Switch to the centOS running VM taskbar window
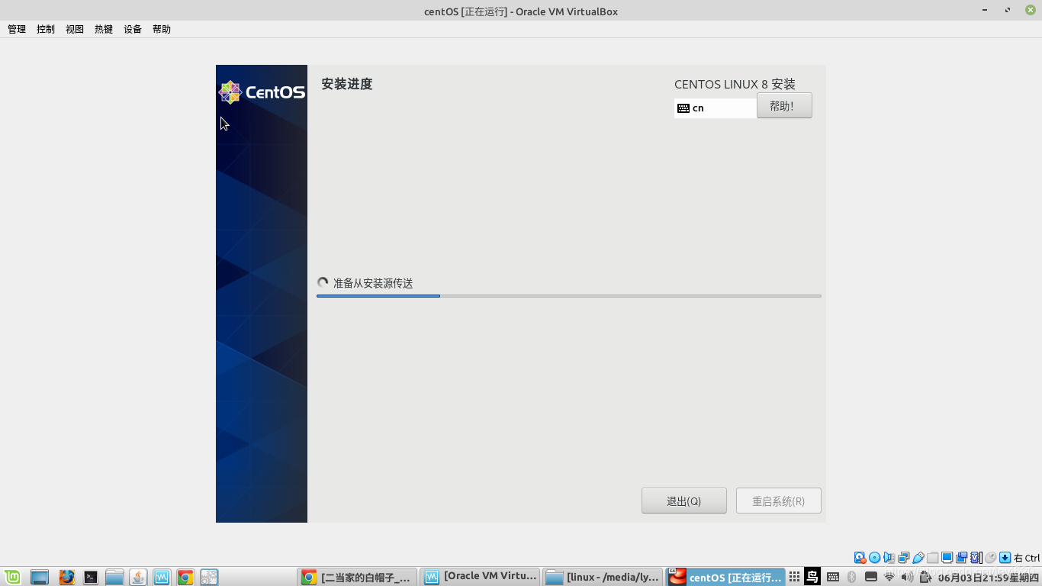The image size is (1042, 586). click(x=726, y=578)
